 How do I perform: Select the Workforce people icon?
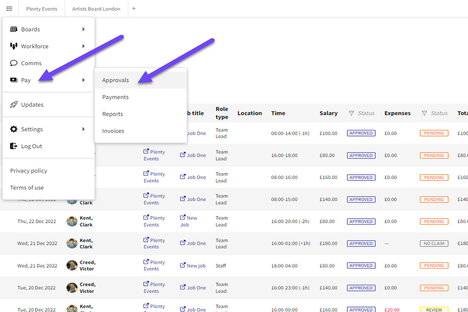(x=14, y=46)
